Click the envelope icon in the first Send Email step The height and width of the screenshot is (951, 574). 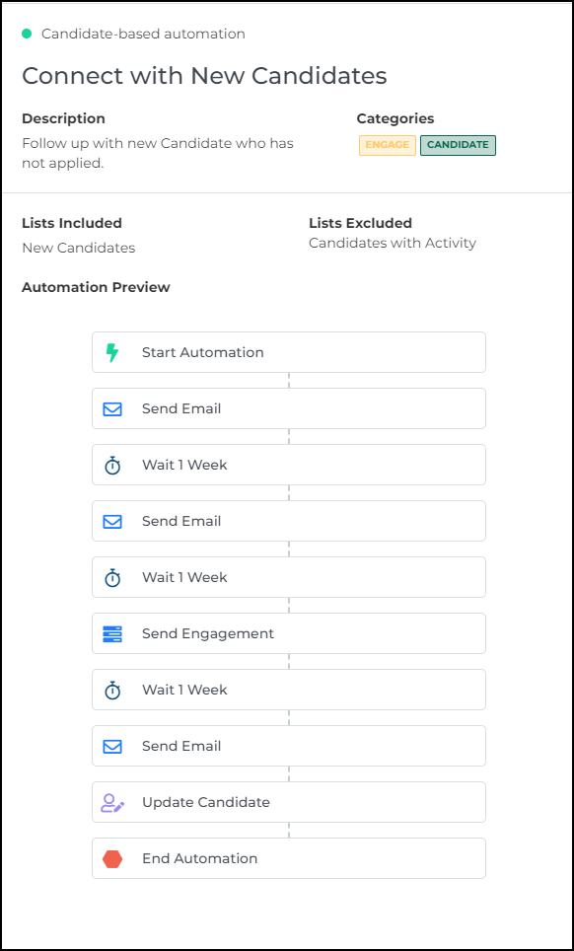[x=112, y=409]
